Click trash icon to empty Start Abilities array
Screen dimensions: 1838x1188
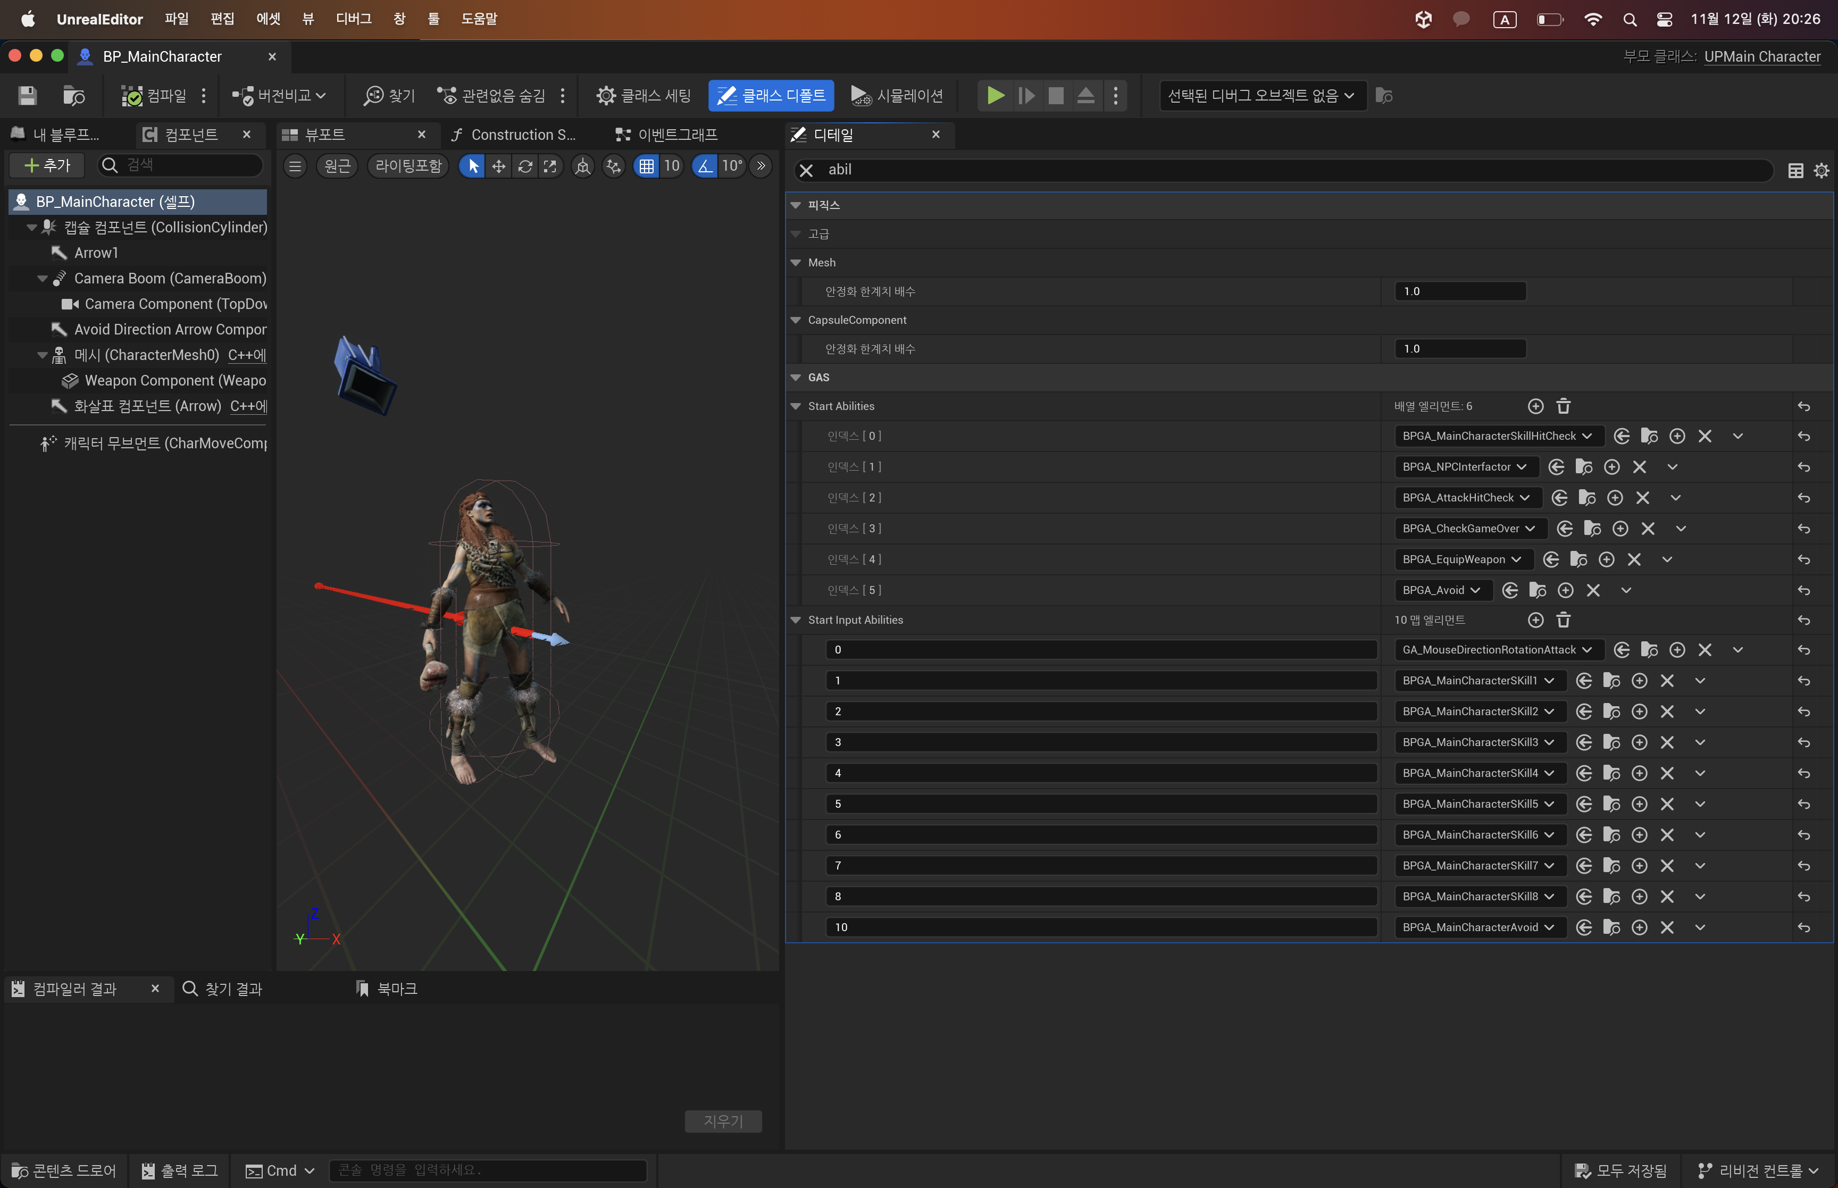[1563, 406]
